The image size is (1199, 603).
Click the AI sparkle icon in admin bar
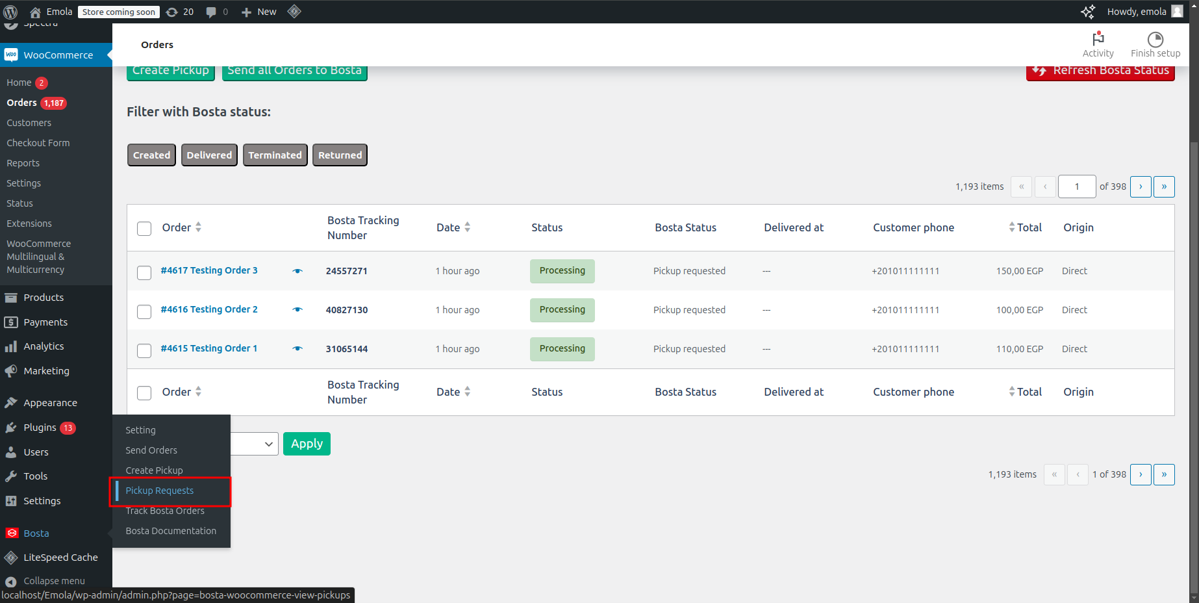(1088, 12)
